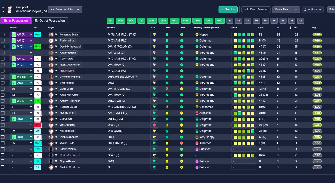Image resolution: width=335 pixels, height=183 pixels.
Task: Open Ryan Gravenberch's player name link
Action: click(70, 65)
